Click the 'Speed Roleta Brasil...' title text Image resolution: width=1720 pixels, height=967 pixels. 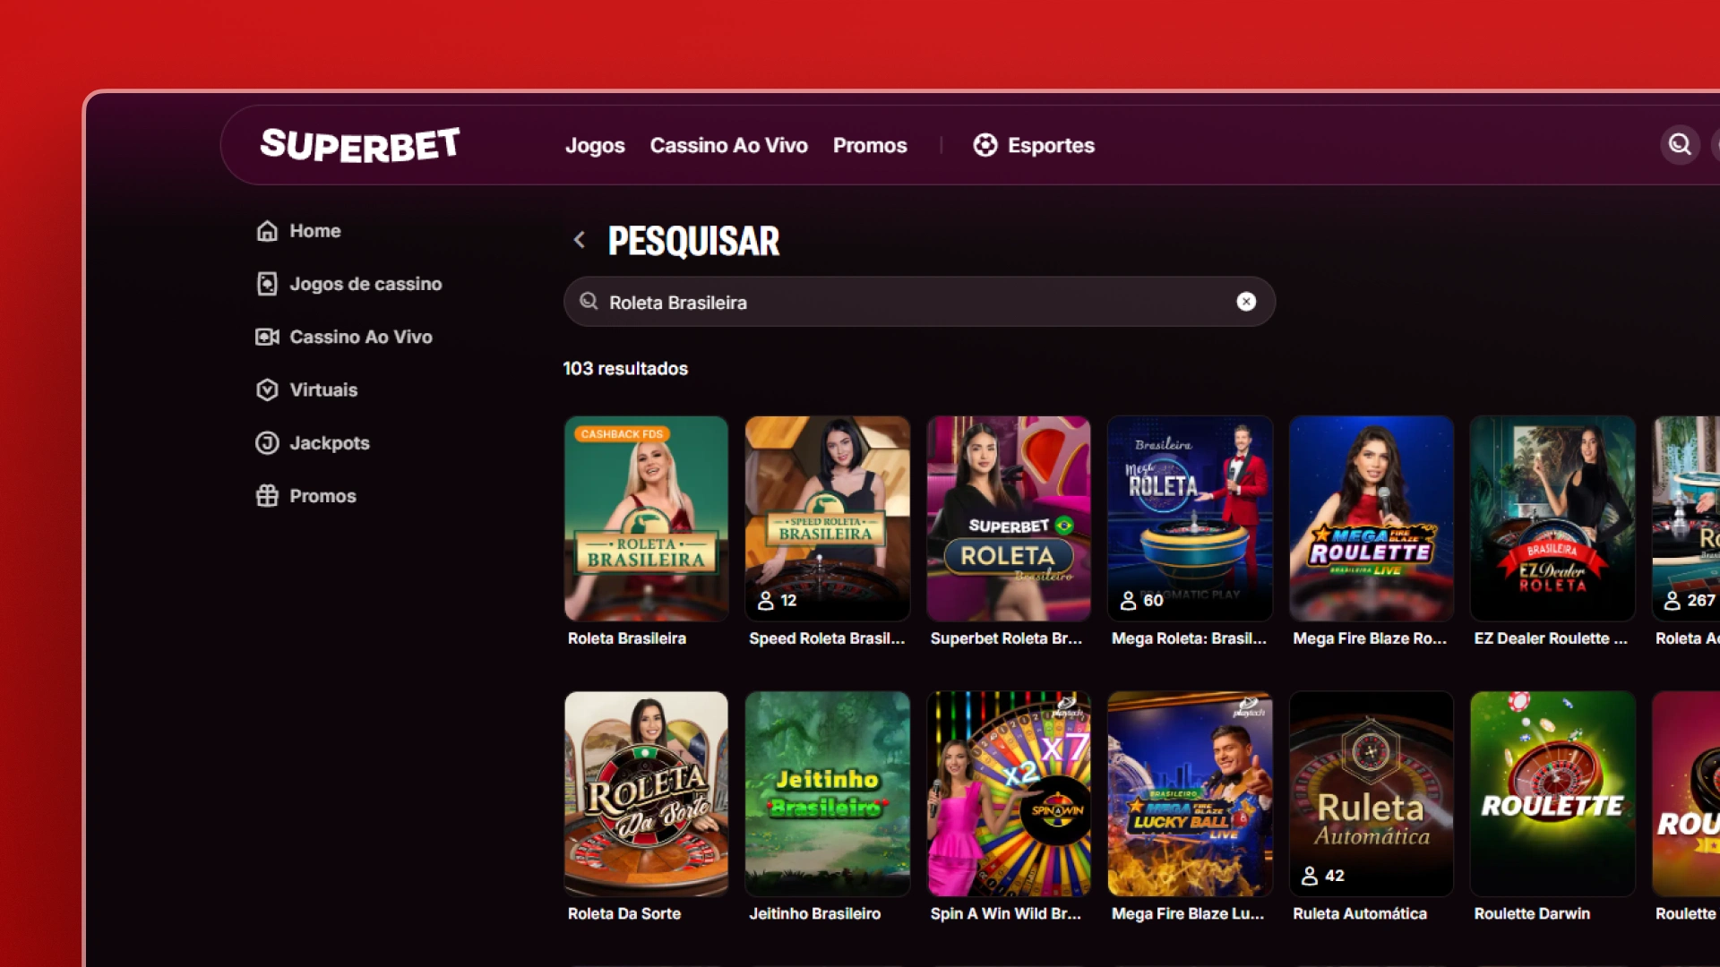[x=827, y=638]
